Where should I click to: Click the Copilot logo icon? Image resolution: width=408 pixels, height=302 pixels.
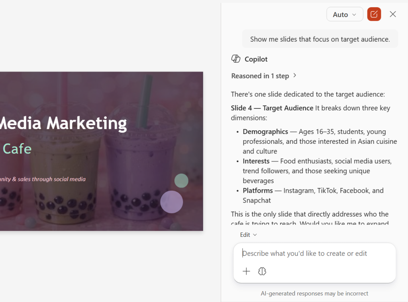coord(236,59)
